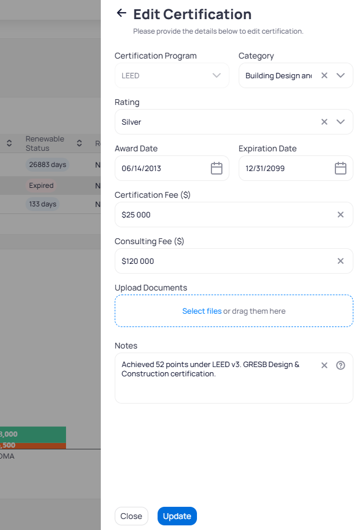Screen dimensions: 358x530
Task: Expand the Rating dropdown chevron
Action: [341, 122]
